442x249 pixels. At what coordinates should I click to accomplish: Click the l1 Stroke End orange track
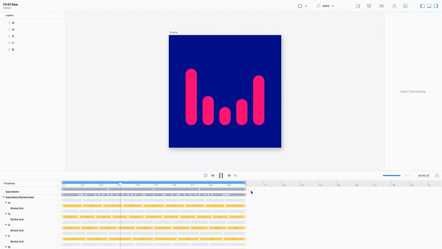(x=154, y=239)
